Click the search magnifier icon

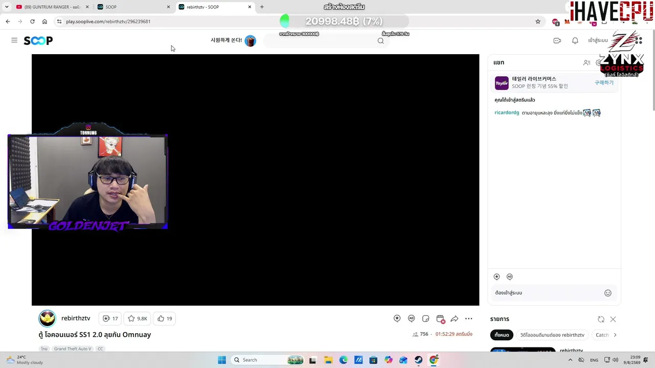click(381, 41)
